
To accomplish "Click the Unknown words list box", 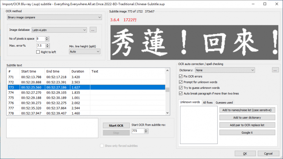I will click(199, 125).
